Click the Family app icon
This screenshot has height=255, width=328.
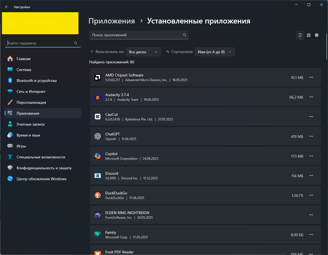[x=98, y=235]
